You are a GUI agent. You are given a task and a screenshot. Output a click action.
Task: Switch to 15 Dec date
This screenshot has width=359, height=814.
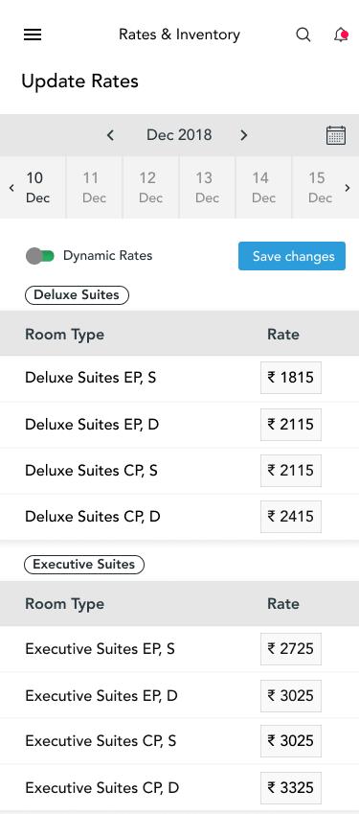coord(320,187)
